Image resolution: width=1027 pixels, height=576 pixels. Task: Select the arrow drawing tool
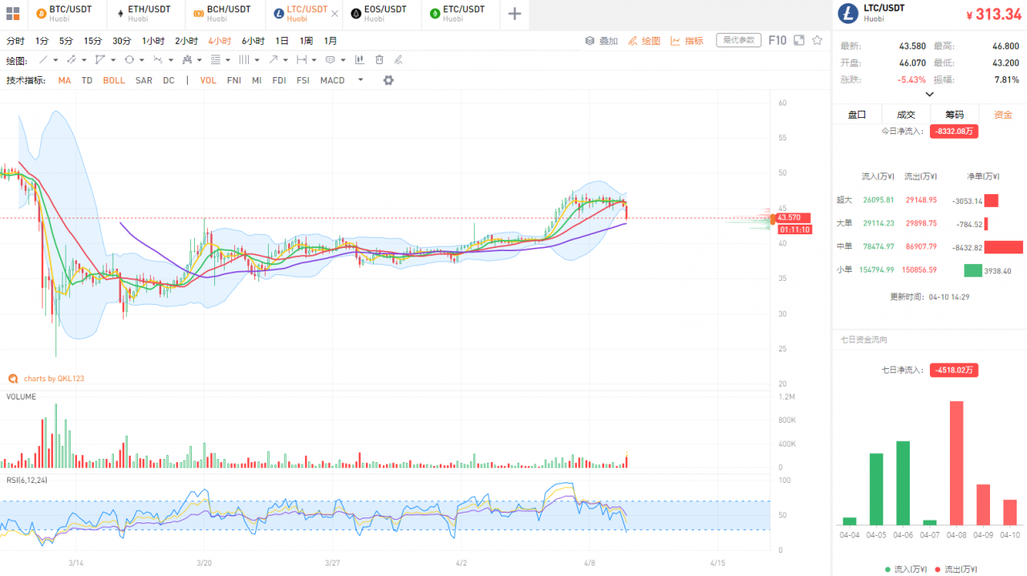coord(274,59)
